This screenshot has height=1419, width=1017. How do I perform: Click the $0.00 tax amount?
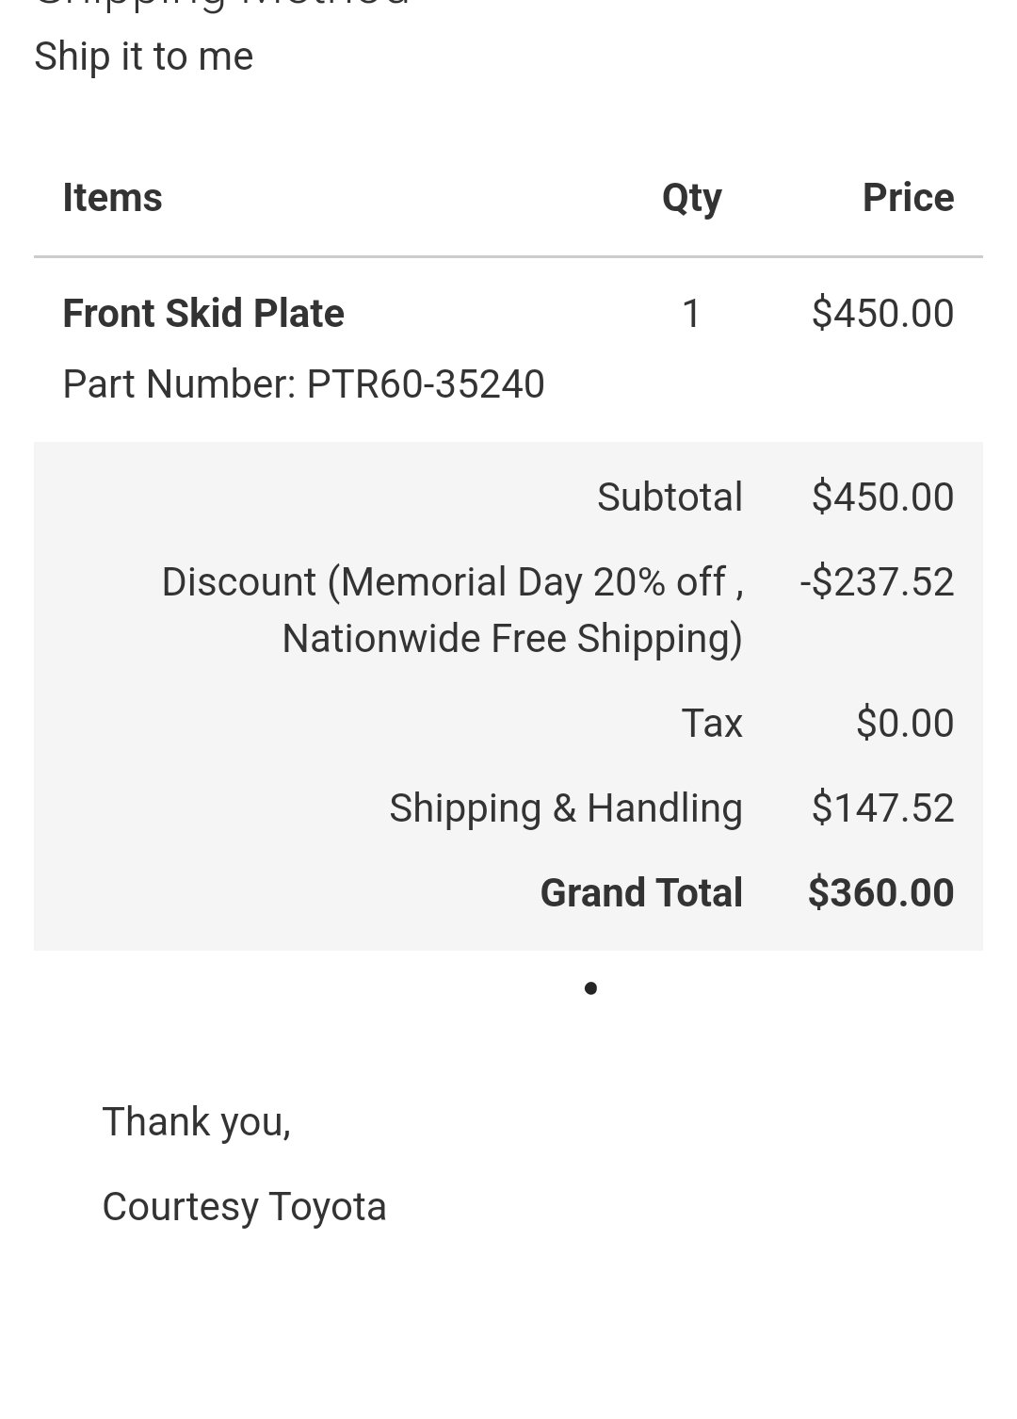905,724
